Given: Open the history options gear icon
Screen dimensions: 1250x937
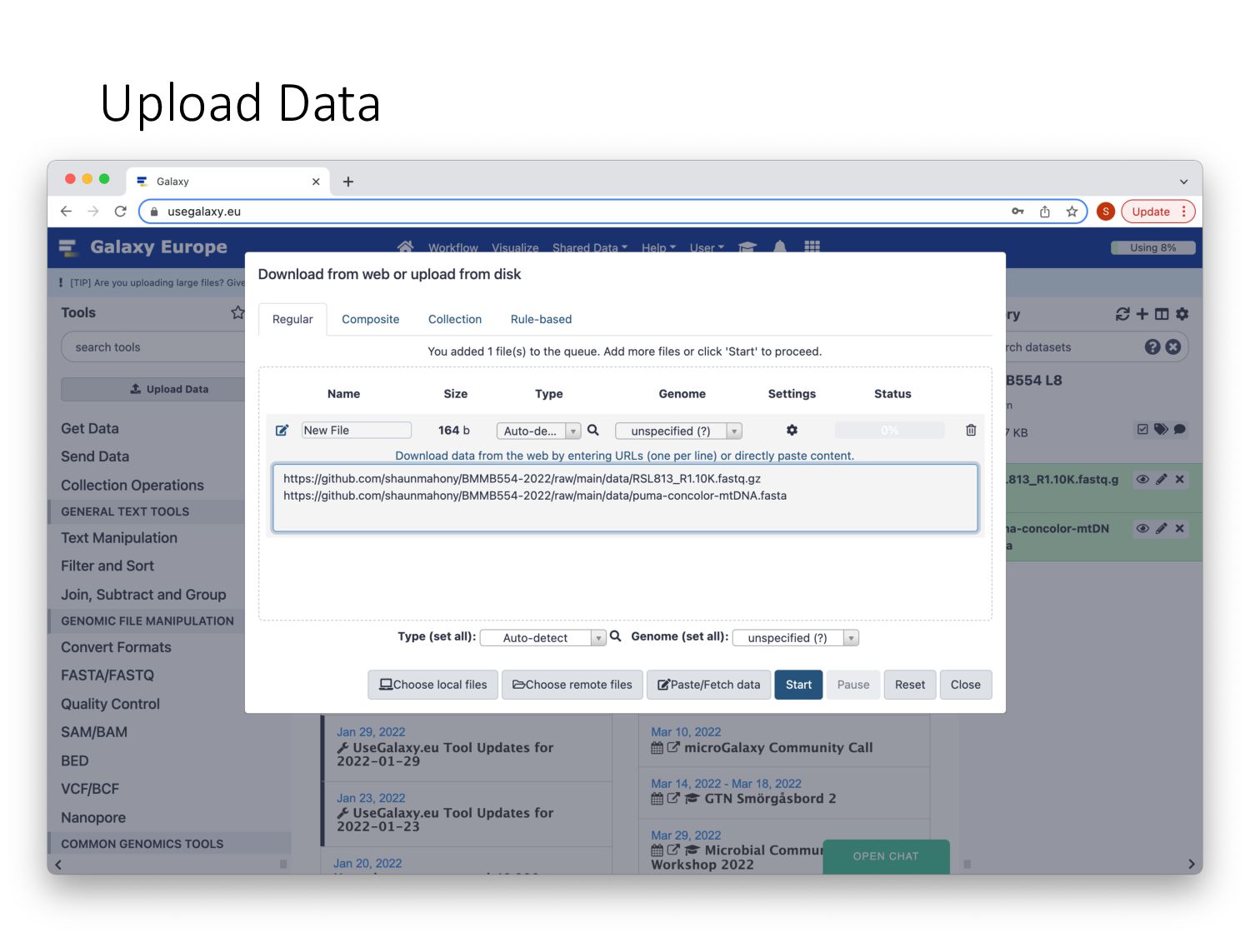Looking at the screenshot, I should tap(1182, 314).
